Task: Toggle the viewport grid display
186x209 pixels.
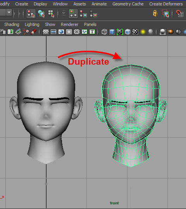Action: (x=46, y=32)
